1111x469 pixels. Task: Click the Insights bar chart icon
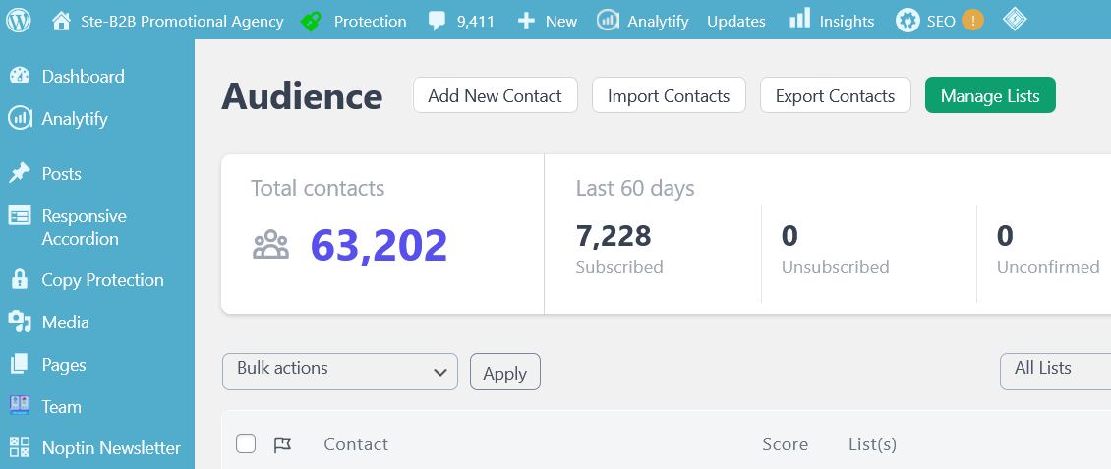[799, 20]
